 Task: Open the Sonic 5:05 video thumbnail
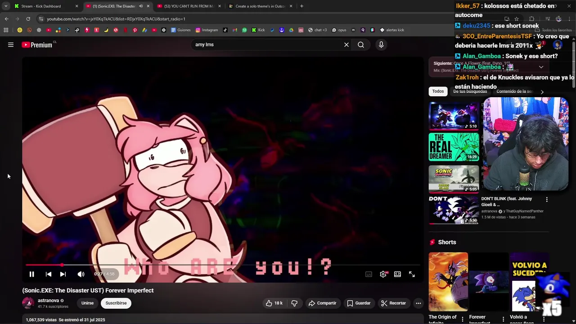(x=454, y=179)
